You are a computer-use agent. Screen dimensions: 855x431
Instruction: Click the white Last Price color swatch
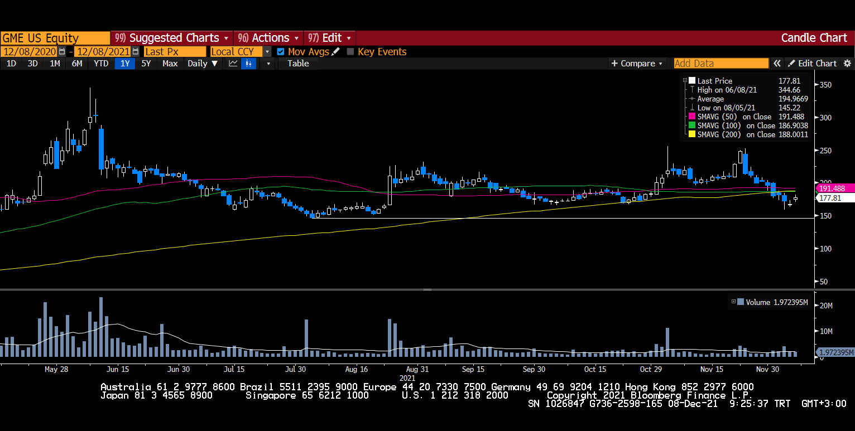coord(692,81)
